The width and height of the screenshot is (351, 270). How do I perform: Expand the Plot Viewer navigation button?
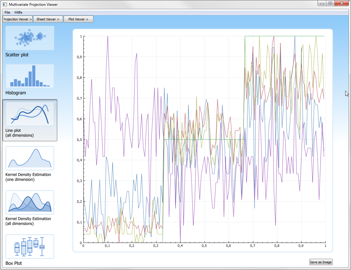78,19
